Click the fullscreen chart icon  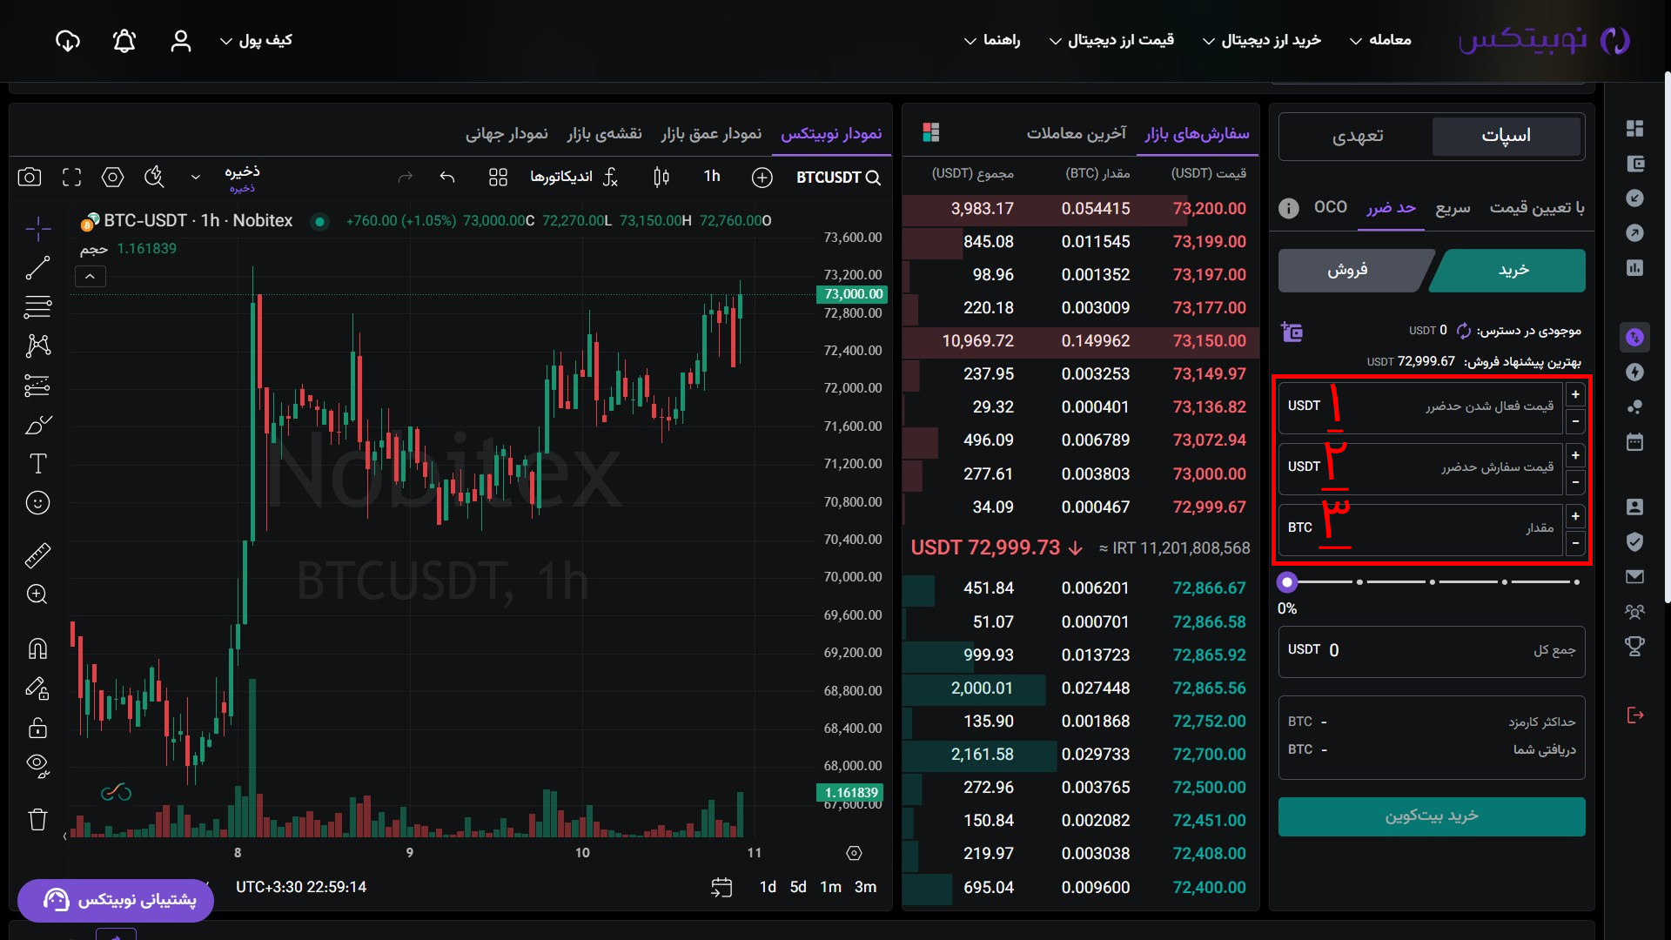72,178
